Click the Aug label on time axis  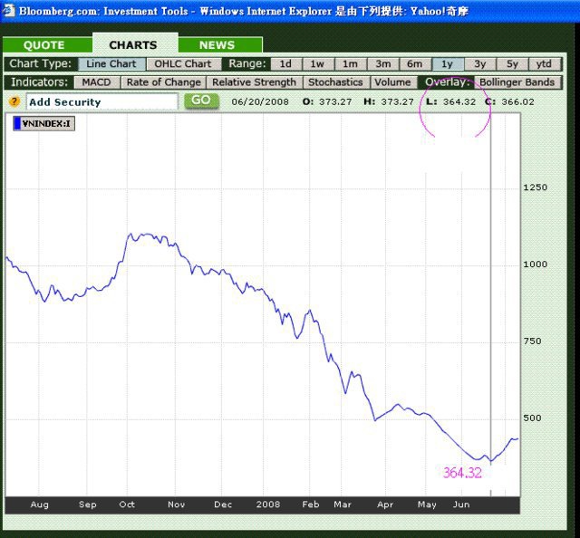point(39,504)
